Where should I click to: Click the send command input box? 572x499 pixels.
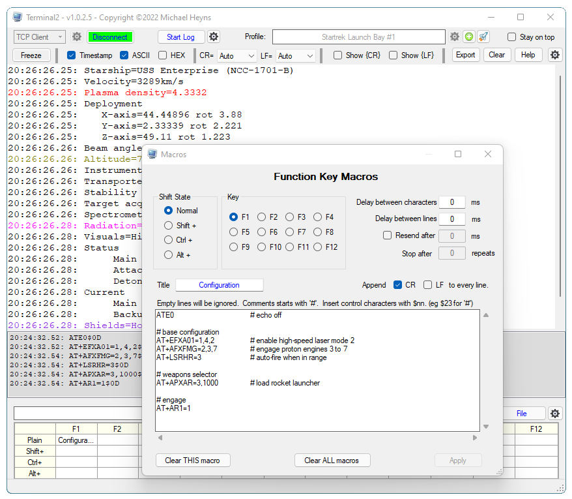coord(78,413)
